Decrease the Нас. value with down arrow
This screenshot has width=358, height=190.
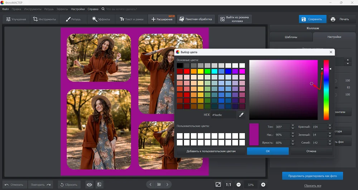293,136
